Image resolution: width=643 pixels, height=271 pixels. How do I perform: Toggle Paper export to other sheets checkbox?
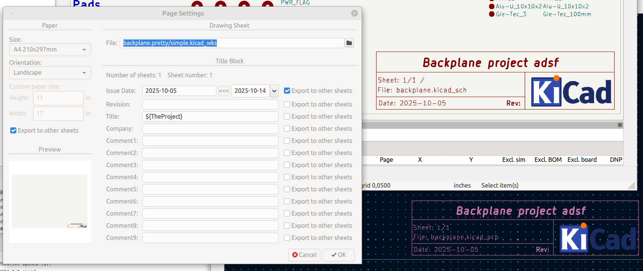(14, 131)
